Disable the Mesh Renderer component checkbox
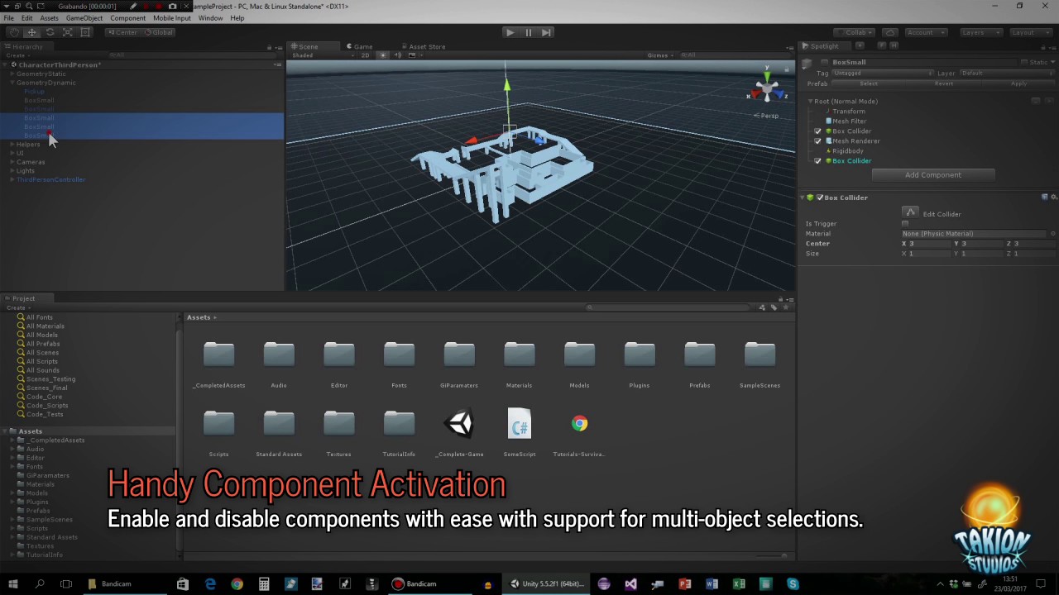Image resolution: width=1059 pixels, height=595 pixels. 817,141
